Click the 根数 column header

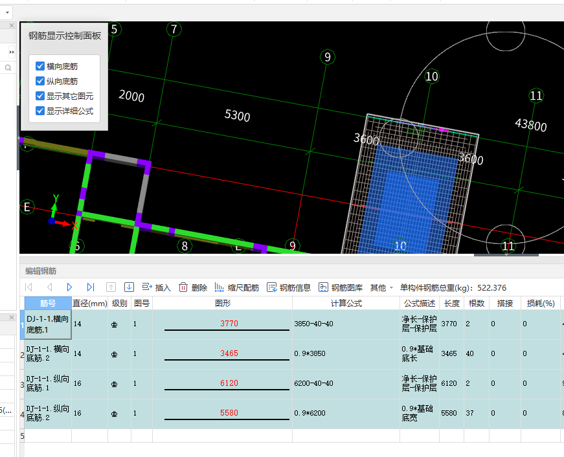point(476,303)
